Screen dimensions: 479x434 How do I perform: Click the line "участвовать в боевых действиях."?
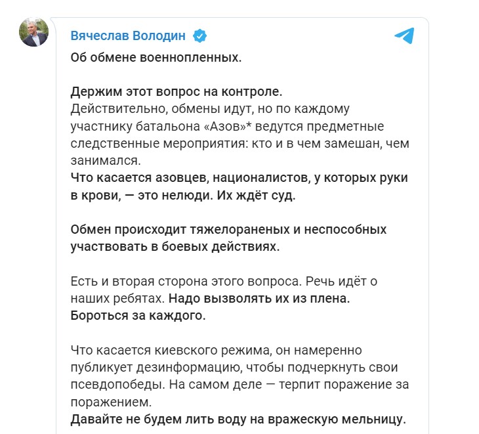(x=175, y=246)
